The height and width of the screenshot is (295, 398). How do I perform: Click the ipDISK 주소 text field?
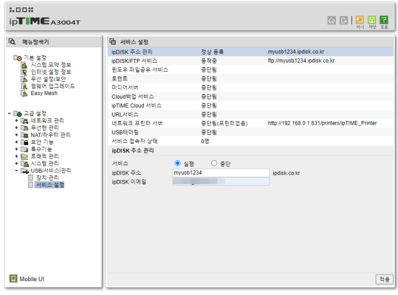point(221,173)
